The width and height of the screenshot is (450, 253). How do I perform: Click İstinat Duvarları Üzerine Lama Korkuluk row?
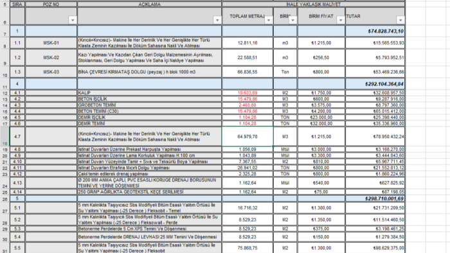(x=149, y=155)
